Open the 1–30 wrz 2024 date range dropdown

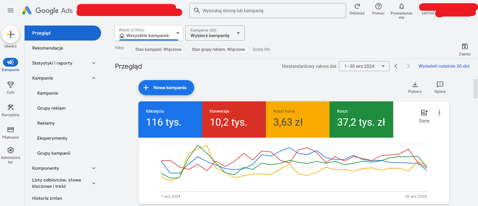point(364,66)
